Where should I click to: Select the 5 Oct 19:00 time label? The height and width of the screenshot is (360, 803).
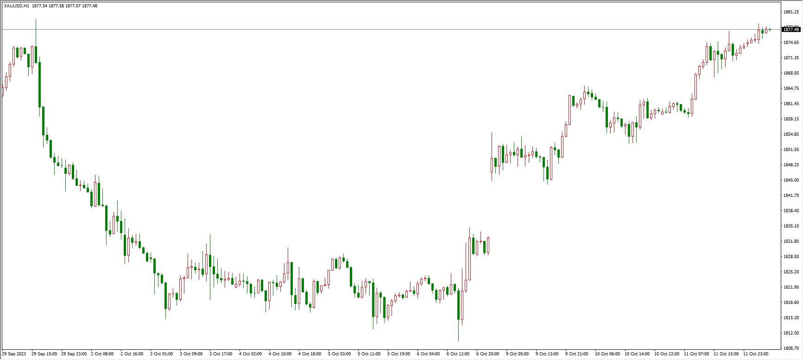tap(399, 354)
